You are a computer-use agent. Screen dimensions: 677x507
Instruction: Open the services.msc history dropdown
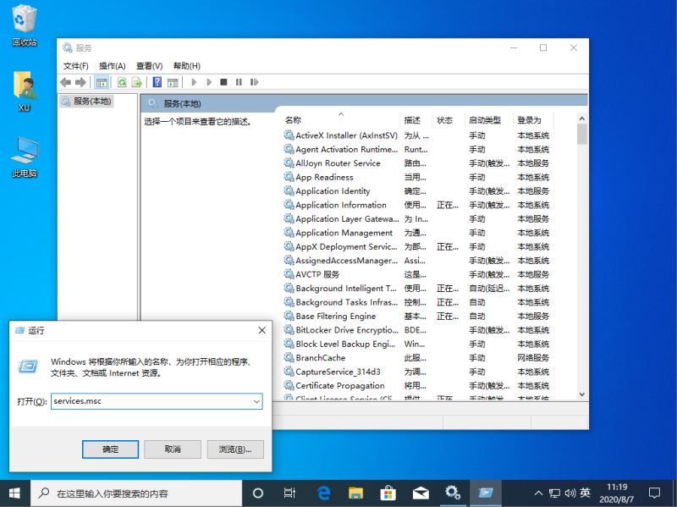point(258,401)
